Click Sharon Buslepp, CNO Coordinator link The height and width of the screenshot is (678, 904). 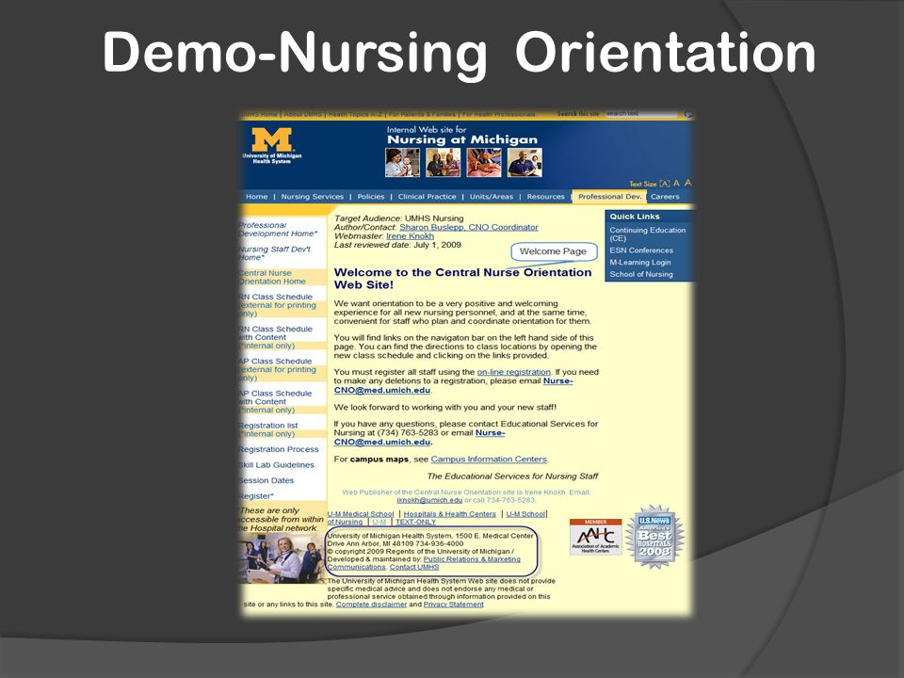[x=469, y=227]
